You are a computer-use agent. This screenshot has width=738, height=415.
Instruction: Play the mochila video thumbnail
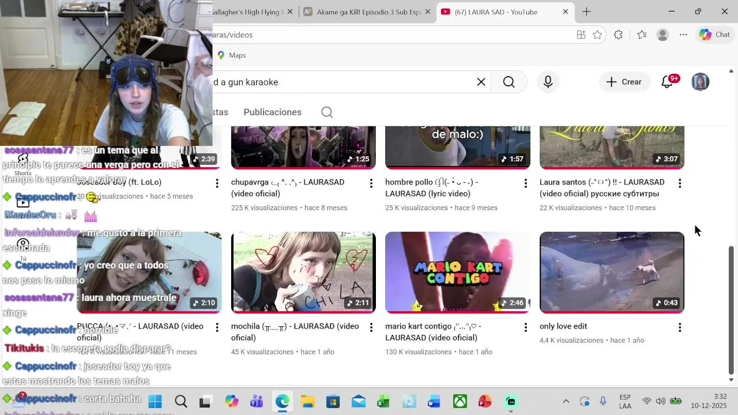pos(303,272)
